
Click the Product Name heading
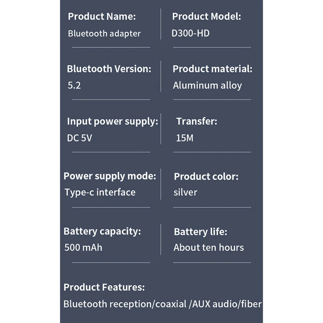coord(102,17)
